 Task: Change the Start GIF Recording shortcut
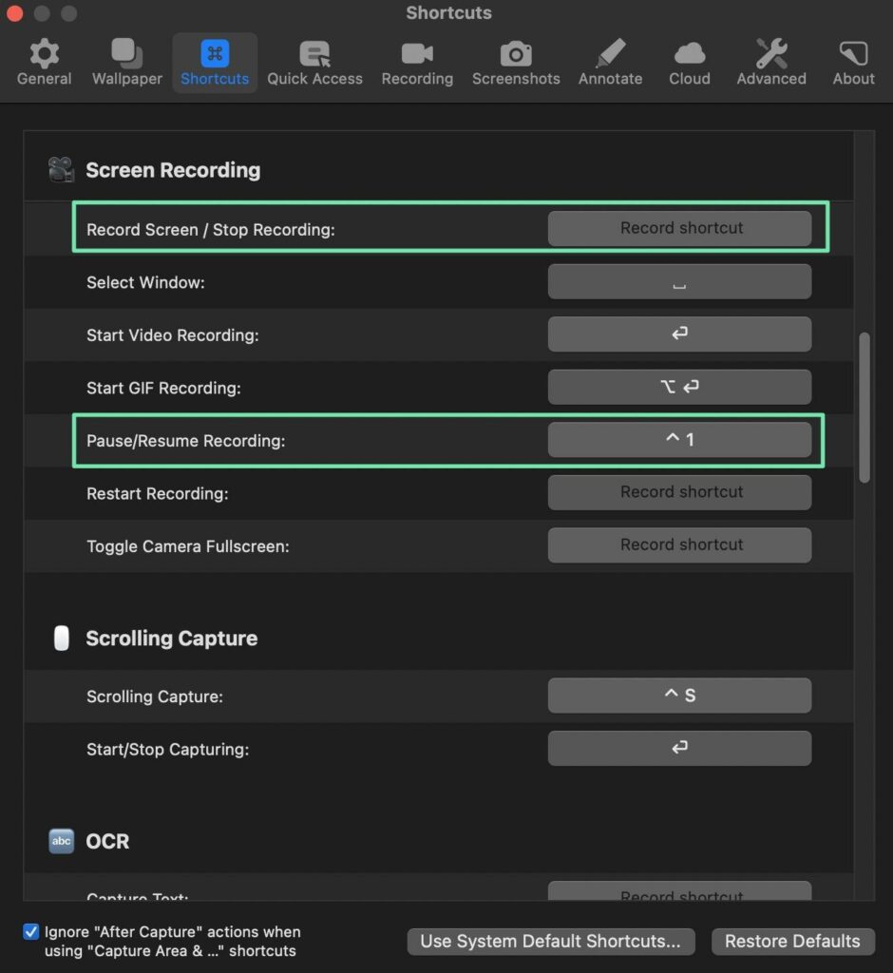point(679,387)
